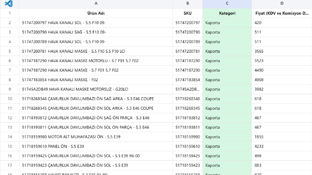
Task: Click cell '51718193811 ÇAMURLUK DAVLUMBAZI ÖN SOL ÖN PARÇA'
Action: tap(96, 127)
